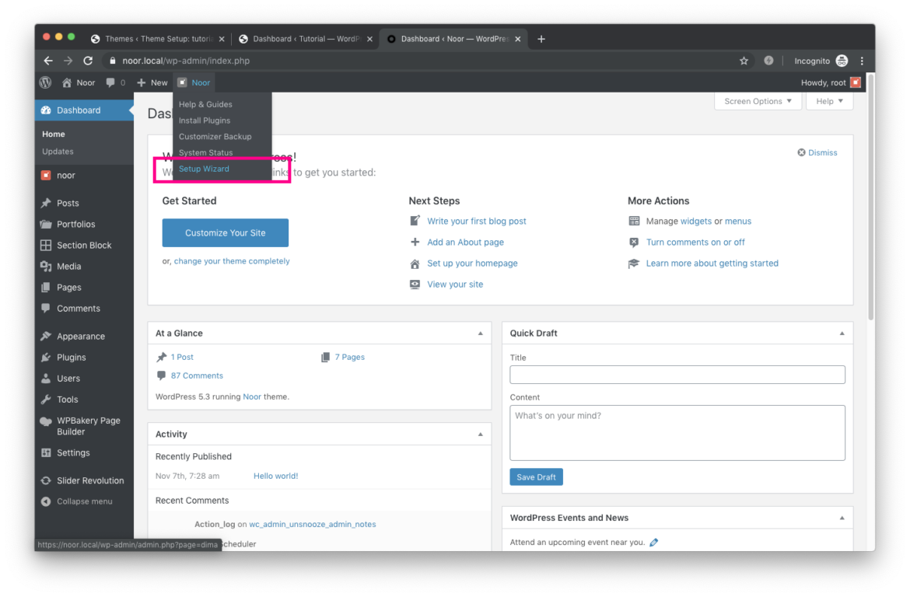Select Portfolios using its pin icon
The height and width of the screenshot is (597, 910).
[45, 224]
